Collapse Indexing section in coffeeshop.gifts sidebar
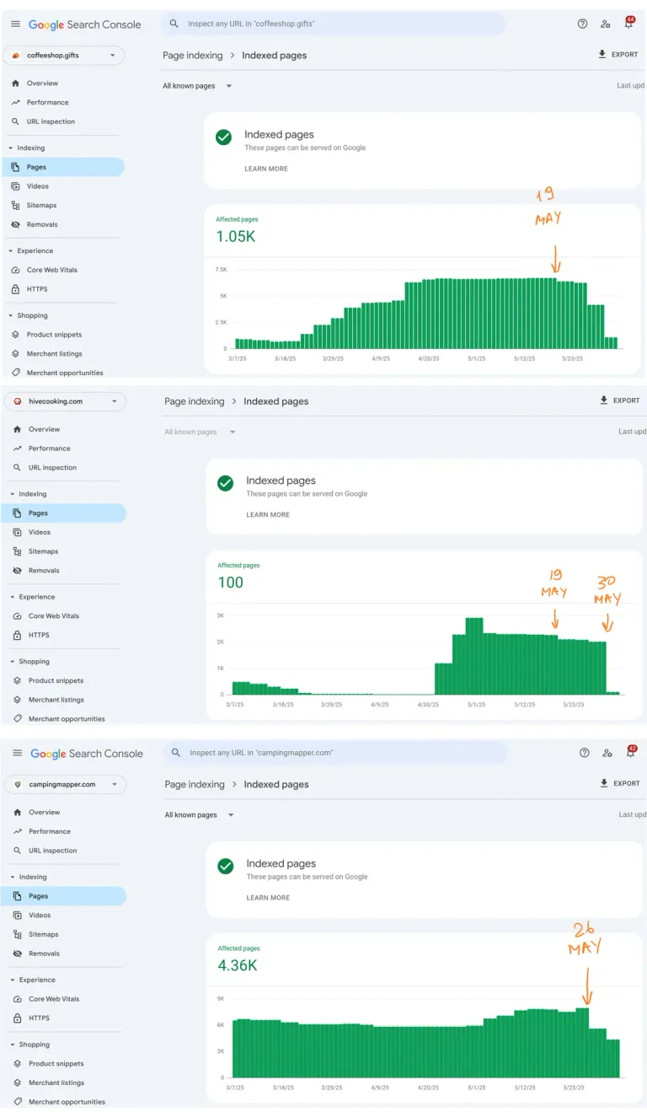Screen dimensions: 647x1112 pyautogui.click(x=27, y=148)
